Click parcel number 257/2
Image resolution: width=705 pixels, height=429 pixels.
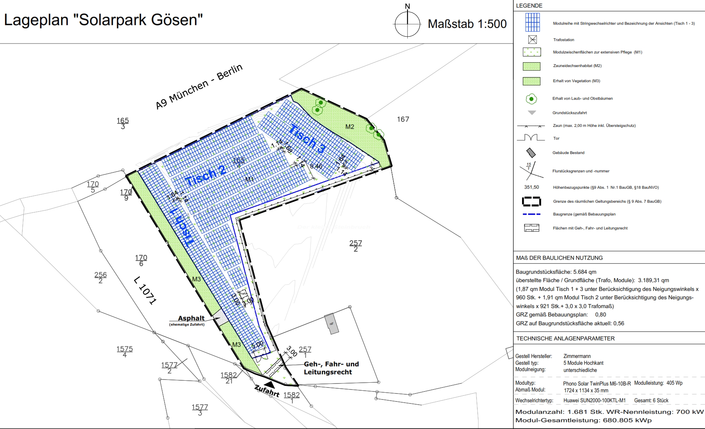point(355,246)
